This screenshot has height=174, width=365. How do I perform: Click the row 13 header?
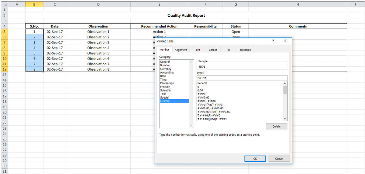coord(4,75)
